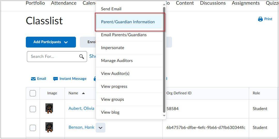
Task: Choose Parent/Guardian Information from the menu
Action: [128, 22]
